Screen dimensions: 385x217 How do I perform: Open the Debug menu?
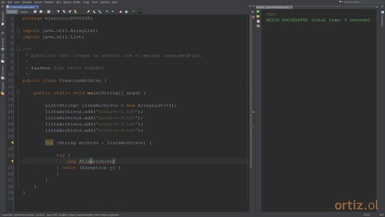(67, 2)
